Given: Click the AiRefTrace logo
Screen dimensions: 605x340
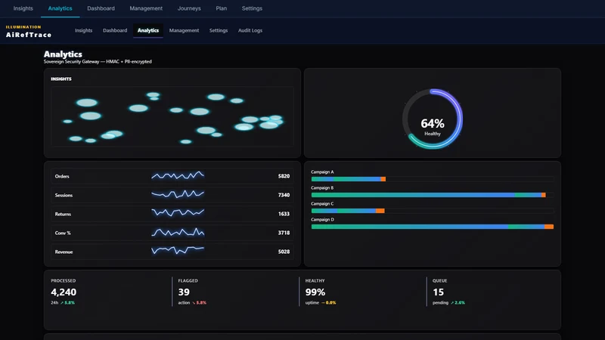Looking at the screenshot, I should (29, 32).
